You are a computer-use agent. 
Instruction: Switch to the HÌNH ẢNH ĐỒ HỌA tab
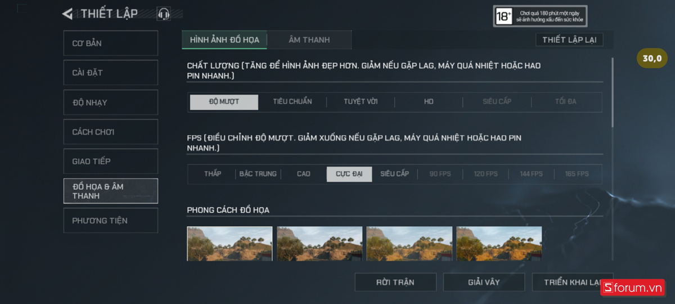coord(224,40)
